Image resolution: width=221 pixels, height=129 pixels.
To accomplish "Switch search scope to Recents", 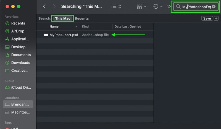I will pos(82,18).
